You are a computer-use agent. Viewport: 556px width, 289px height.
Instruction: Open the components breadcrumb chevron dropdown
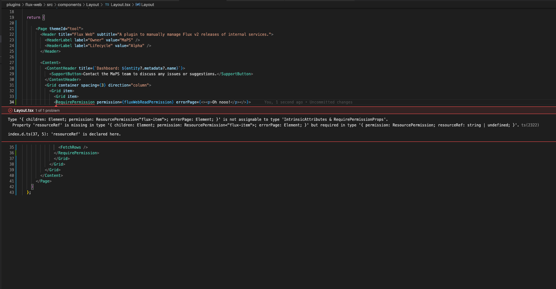83,5
